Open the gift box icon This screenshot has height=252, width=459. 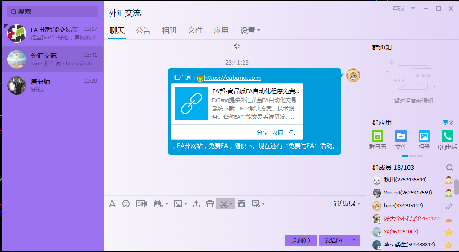(x=210, y=204)
